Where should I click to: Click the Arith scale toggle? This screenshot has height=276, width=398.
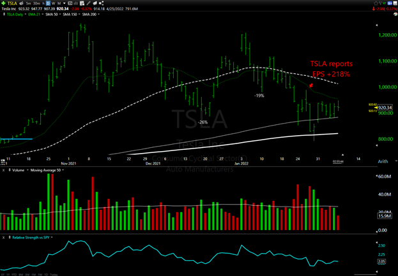click(x=383, y=161)
